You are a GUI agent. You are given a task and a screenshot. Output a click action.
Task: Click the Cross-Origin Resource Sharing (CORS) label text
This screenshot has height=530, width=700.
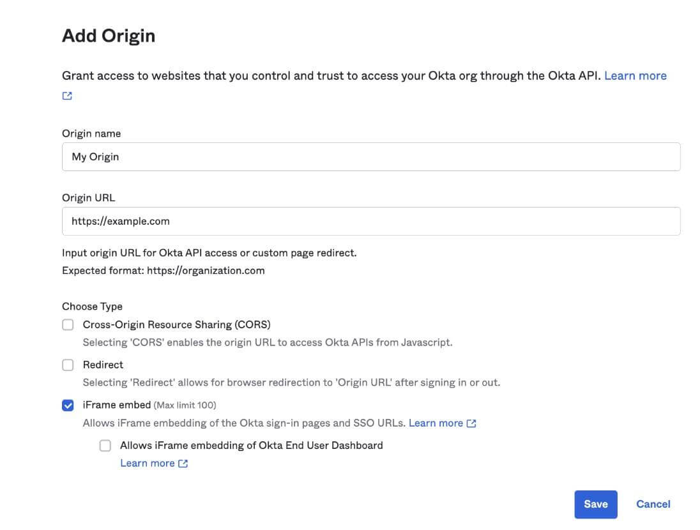pos(176,324)
